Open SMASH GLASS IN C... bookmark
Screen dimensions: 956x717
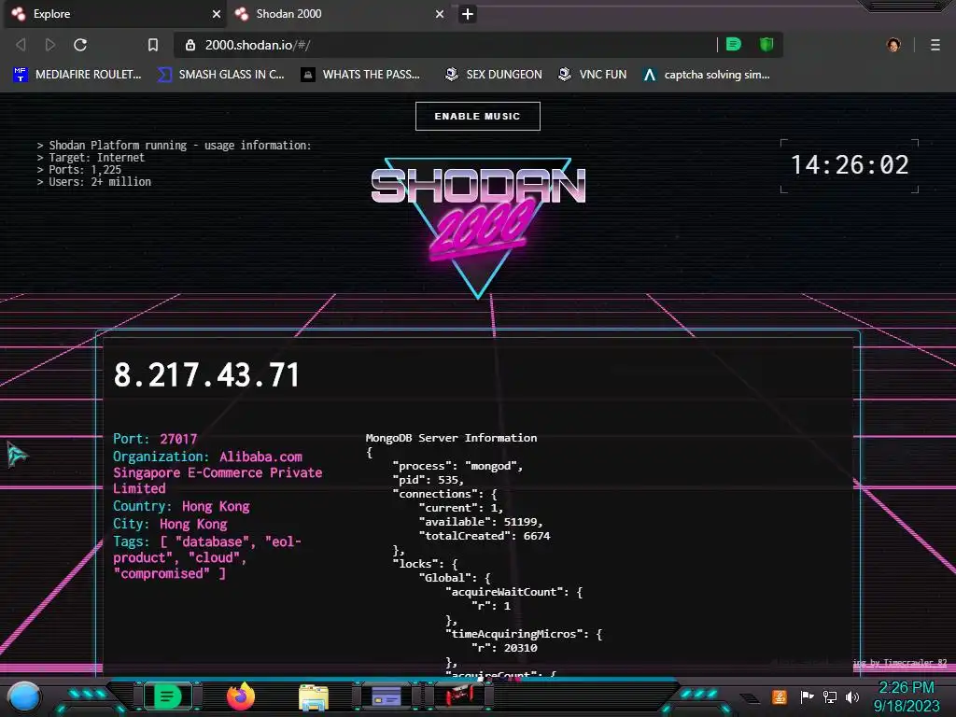(x=221, y=75)
